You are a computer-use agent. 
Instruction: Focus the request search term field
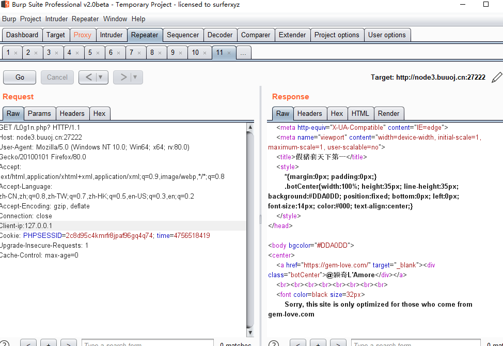coord(147,344)
